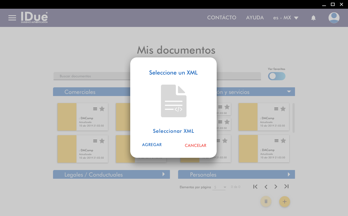The width and height of the screenshot is (348, 216).
Task: Go to the last page of results
Action: coord(286,187)
